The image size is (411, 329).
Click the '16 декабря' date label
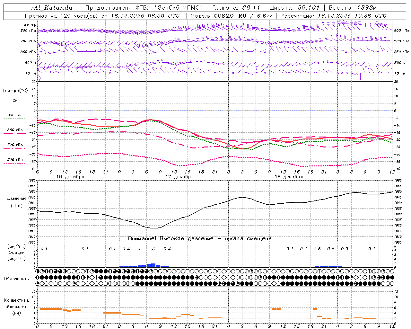(70, 177)
